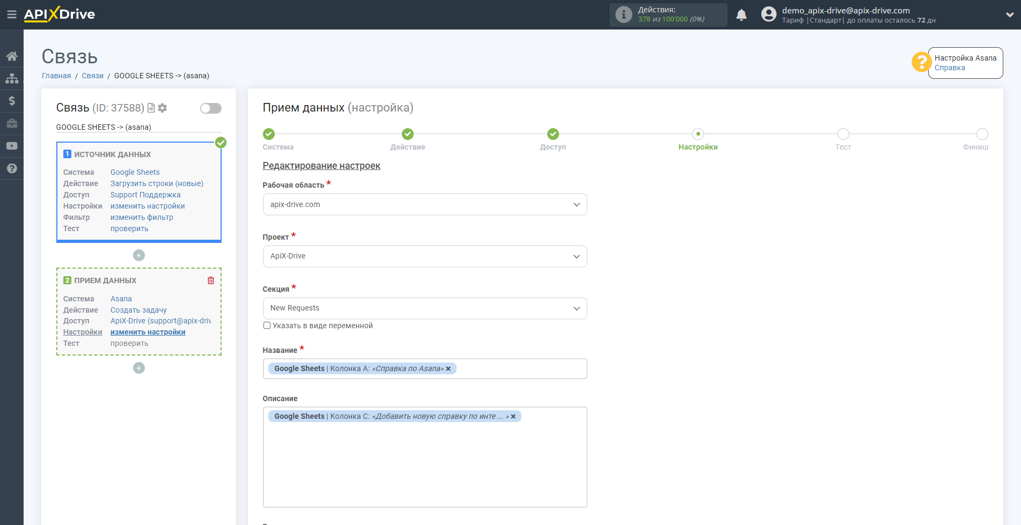Click 'ApiX-Drive (support@apix-driv' access link
Viewport: 1021px width, 525px height.
pyautogui.click(x=160, y=321)
